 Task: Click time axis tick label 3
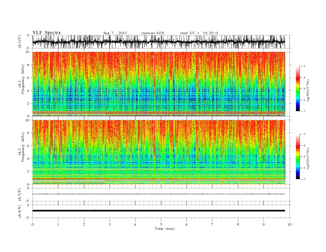(109, 224)
